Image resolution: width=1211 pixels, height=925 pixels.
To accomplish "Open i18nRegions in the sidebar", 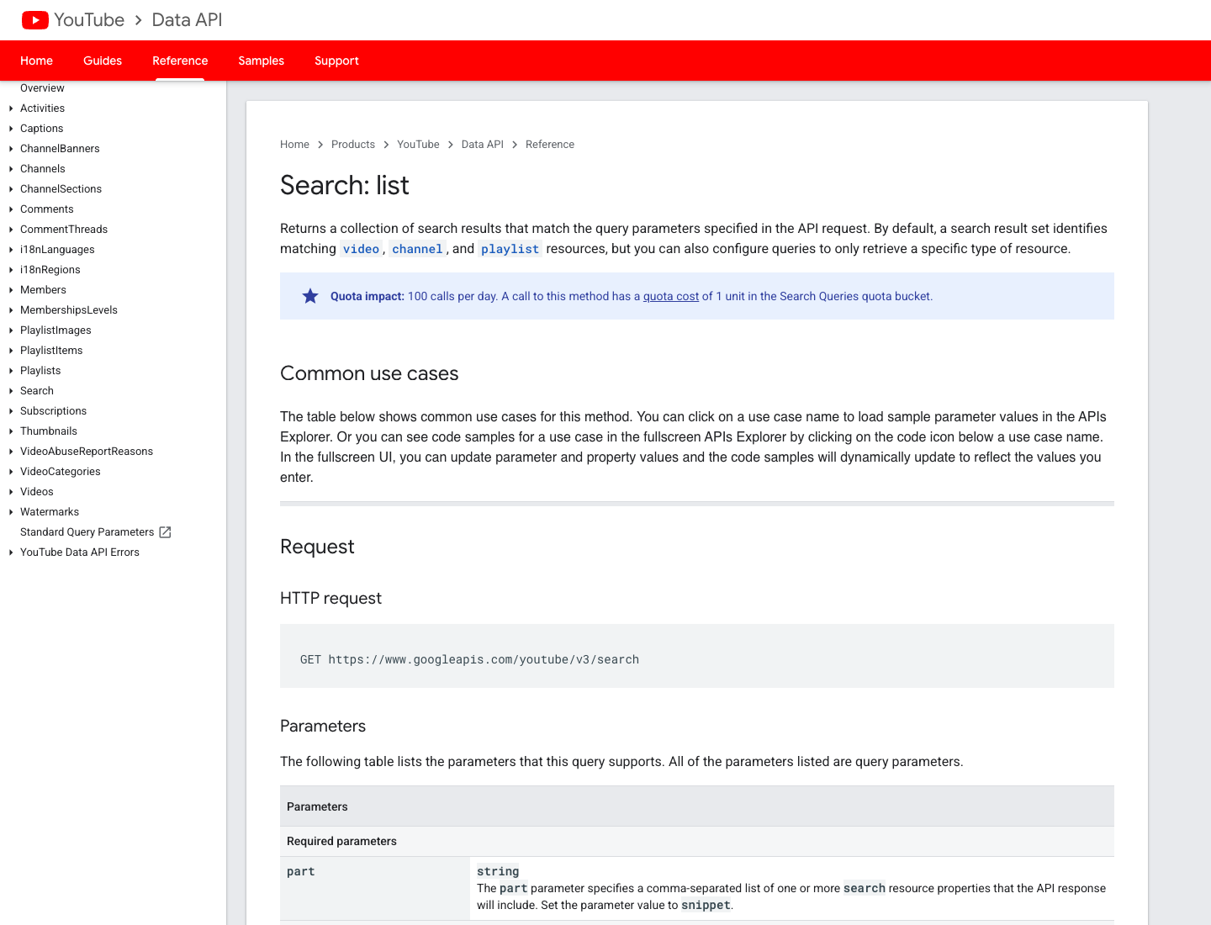I will coord(50,270).
